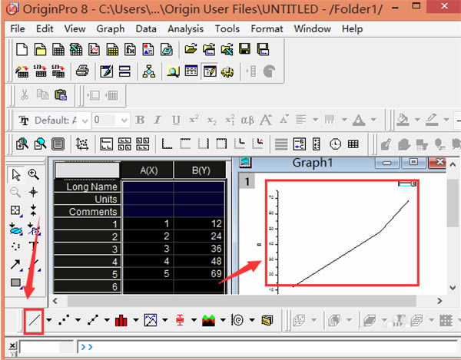Open the Help menu
Screen dimensions: 461x360
[352, 28]
